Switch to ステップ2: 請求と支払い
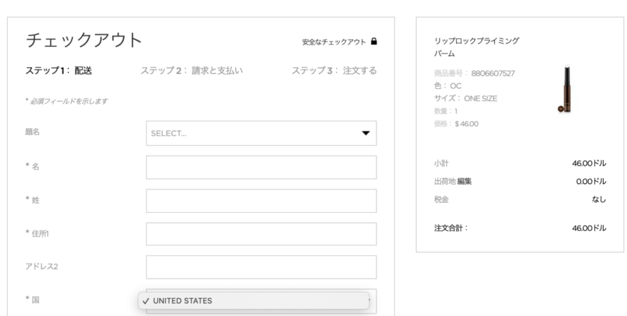 click(191, 70)
